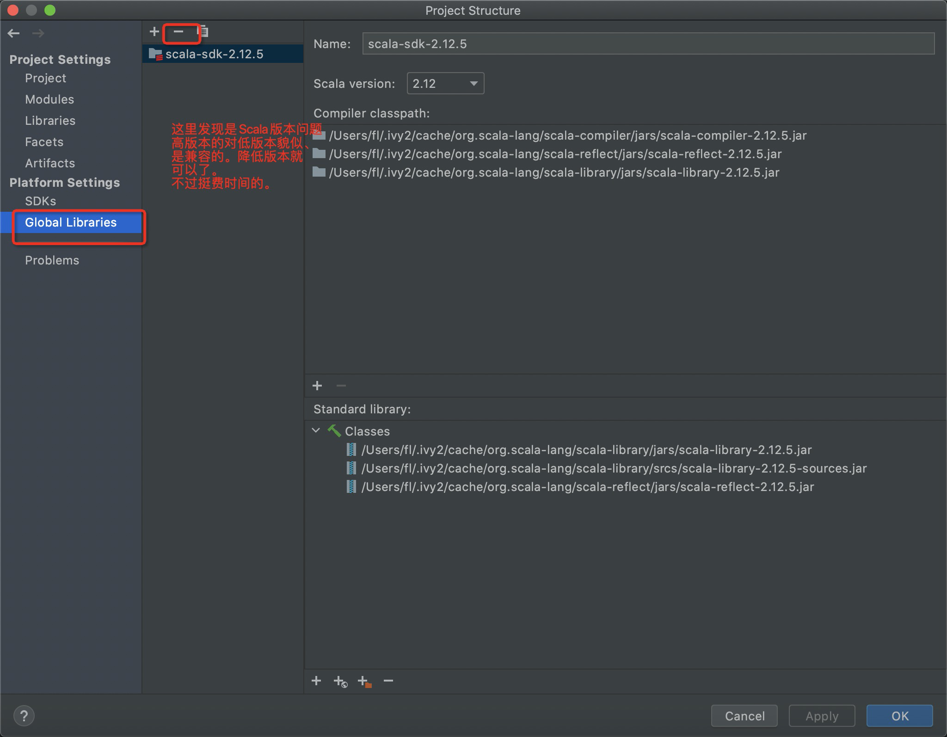The height and width of the screenshot is (737, 947).
Task: Click the Cancel button
Action: (744, 716)
